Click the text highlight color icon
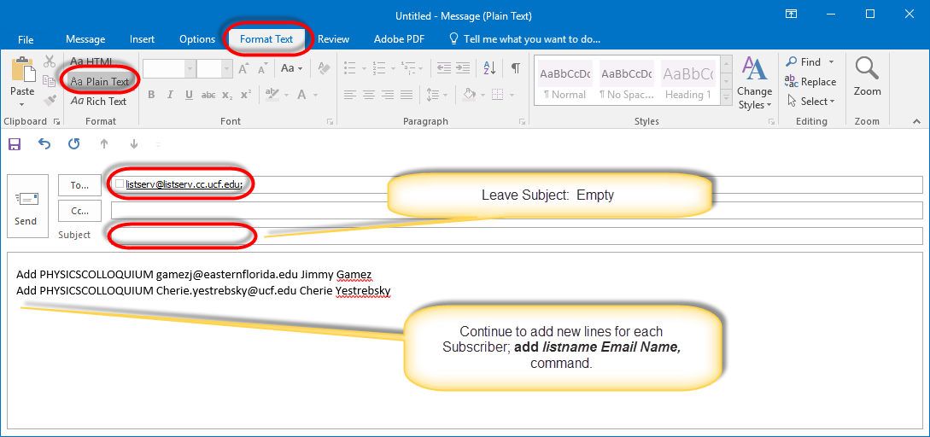Viewport: 930px width, 437px height. click(272, 94)
